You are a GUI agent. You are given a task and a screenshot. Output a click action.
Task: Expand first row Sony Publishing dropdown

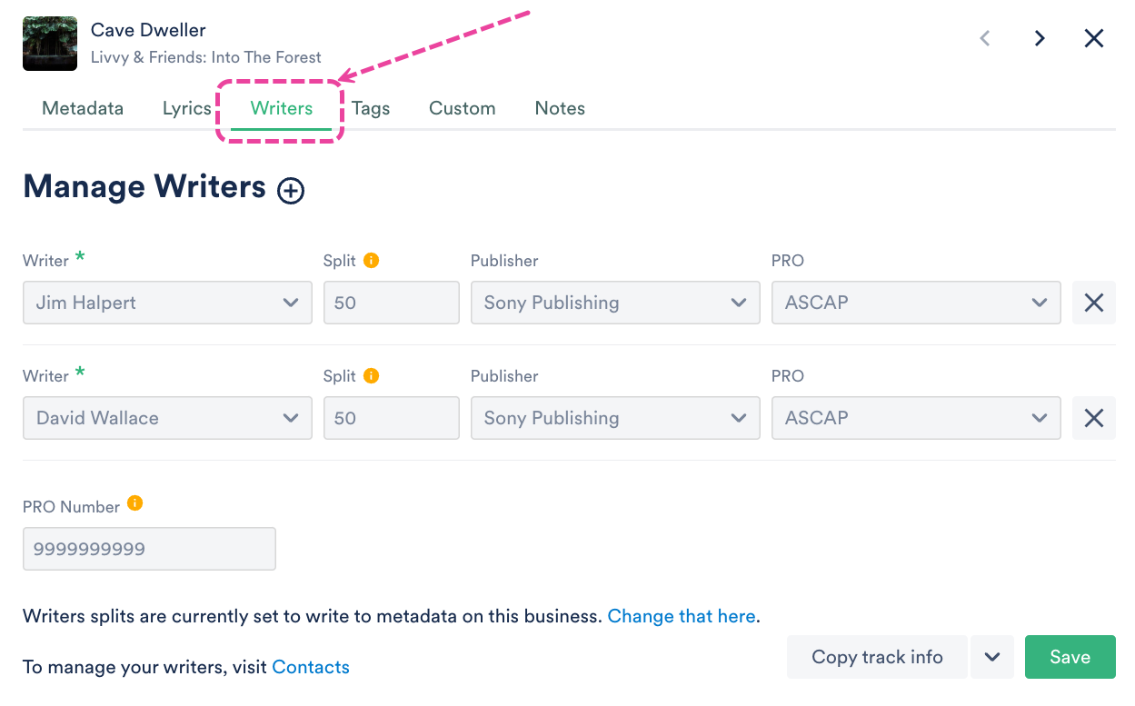[615, 303]
